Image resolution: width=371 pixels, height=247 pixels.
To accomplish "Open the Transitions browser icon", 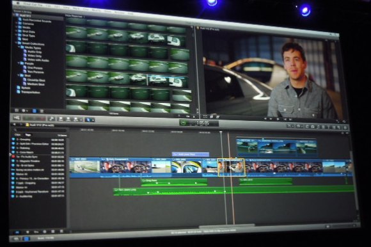I will tap(323, 127).
